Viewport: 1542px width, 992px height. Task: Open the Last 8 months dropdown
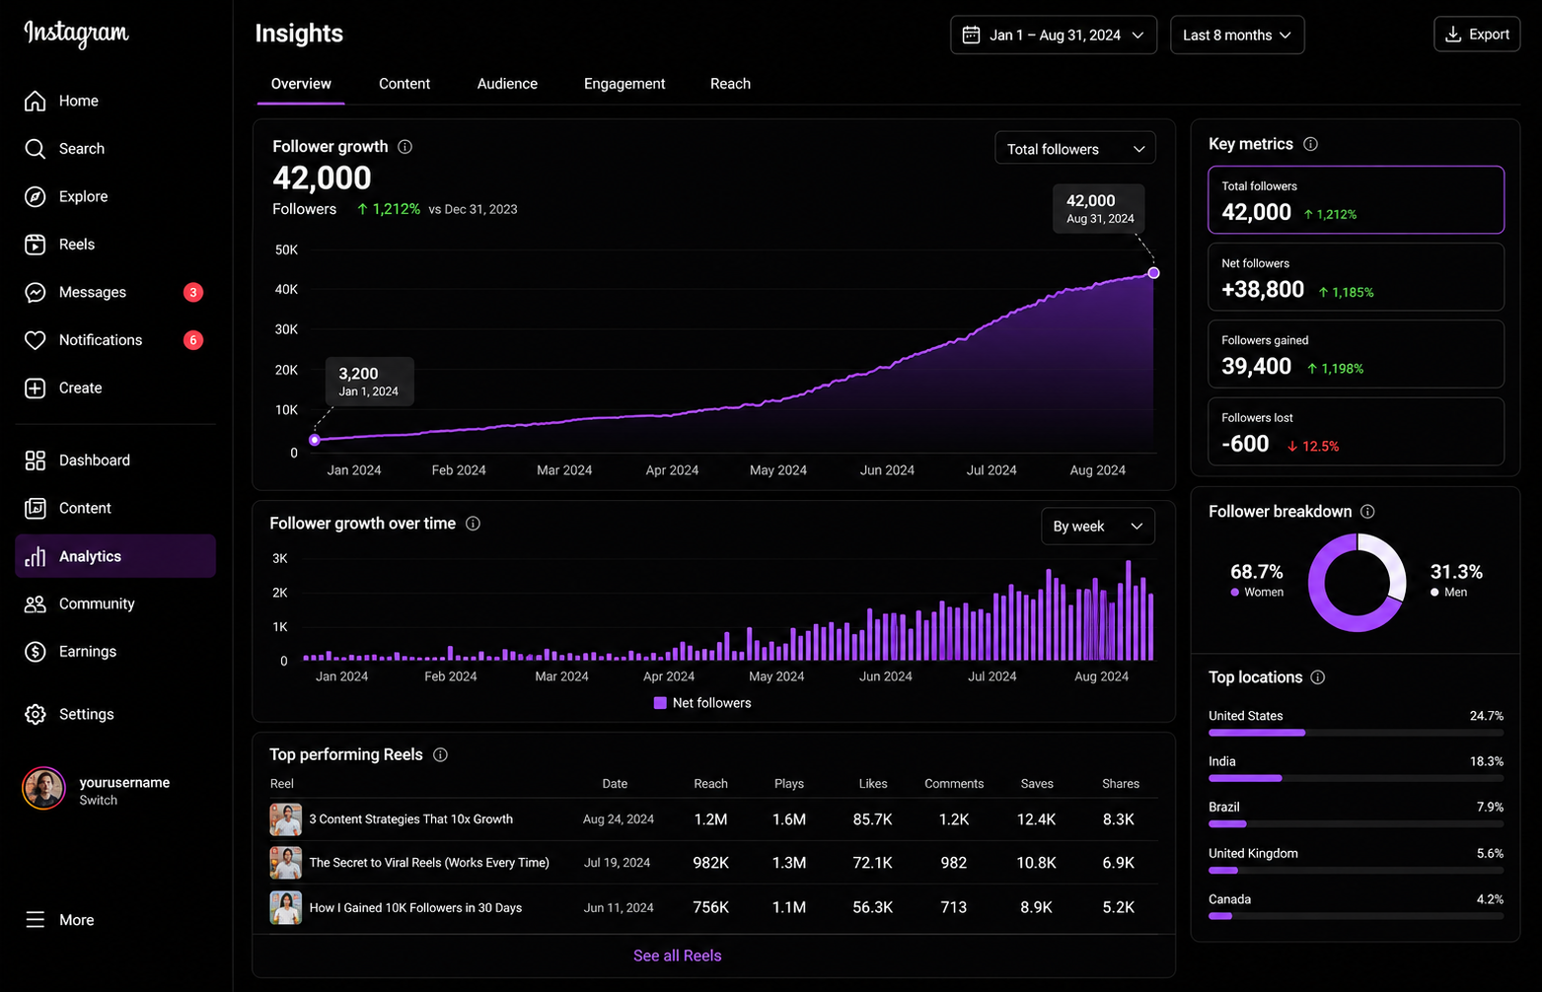[x=1237, y=35]
